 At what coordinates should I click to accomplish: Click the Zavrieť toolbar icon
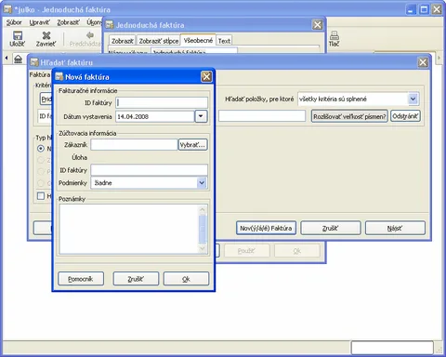pos(46,35)
